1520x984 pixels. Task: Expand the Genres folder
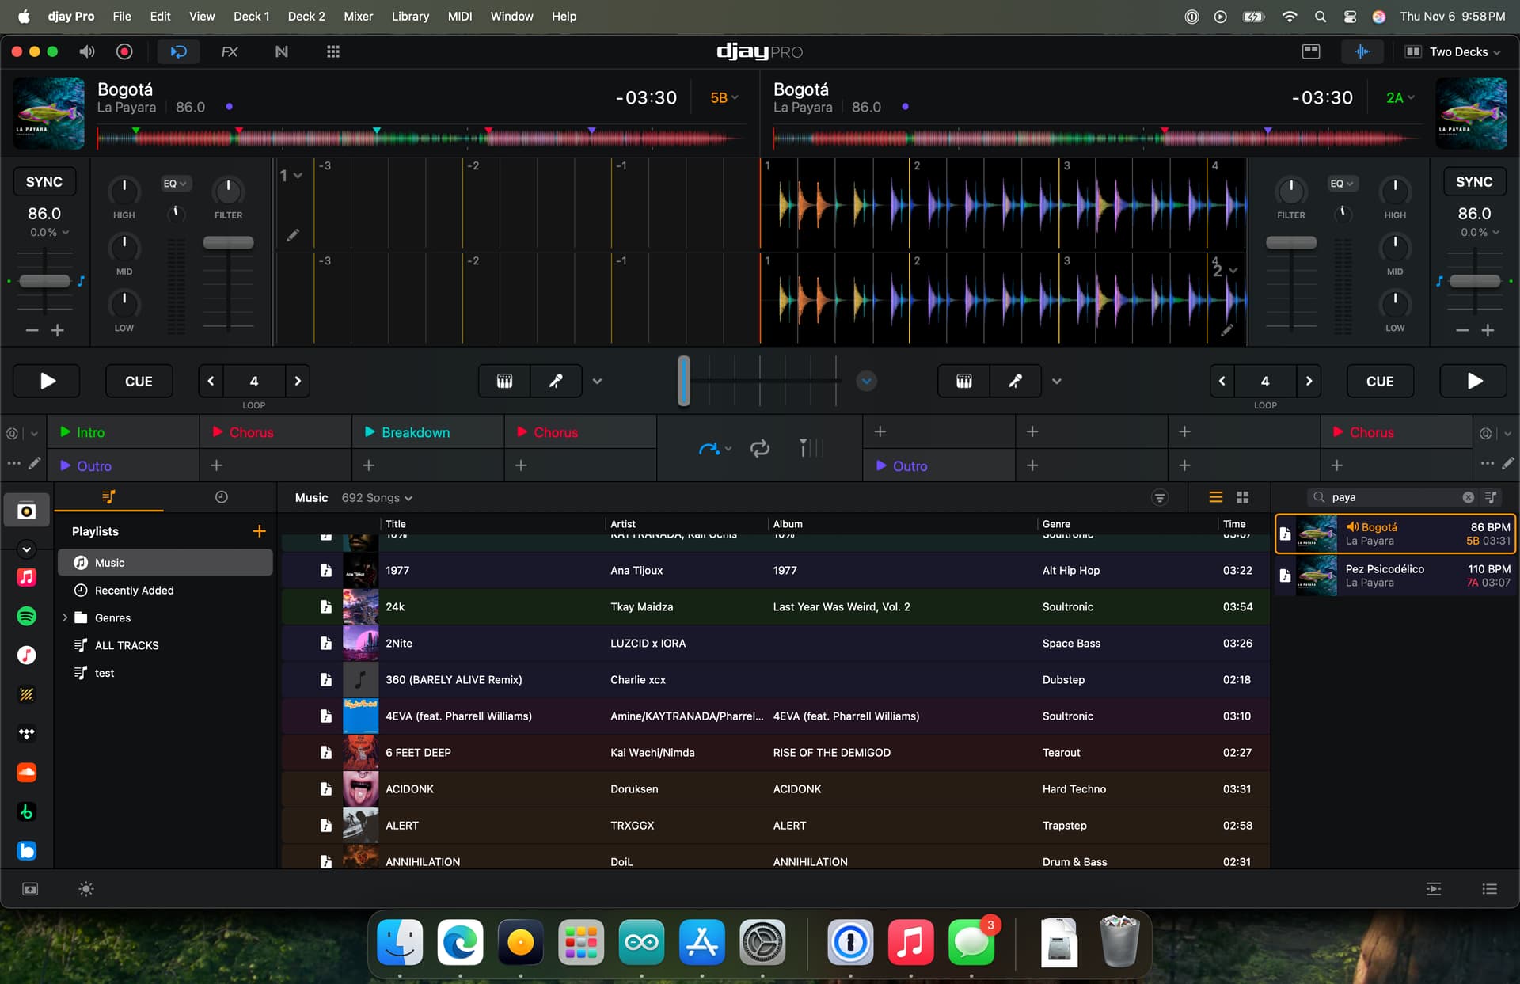(65, 617)
